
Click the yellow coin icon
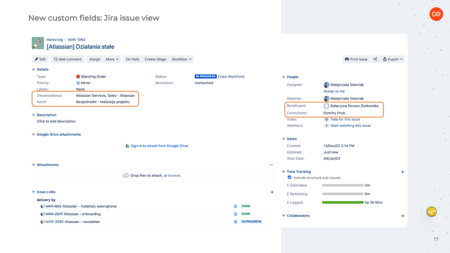coord(432,211)
